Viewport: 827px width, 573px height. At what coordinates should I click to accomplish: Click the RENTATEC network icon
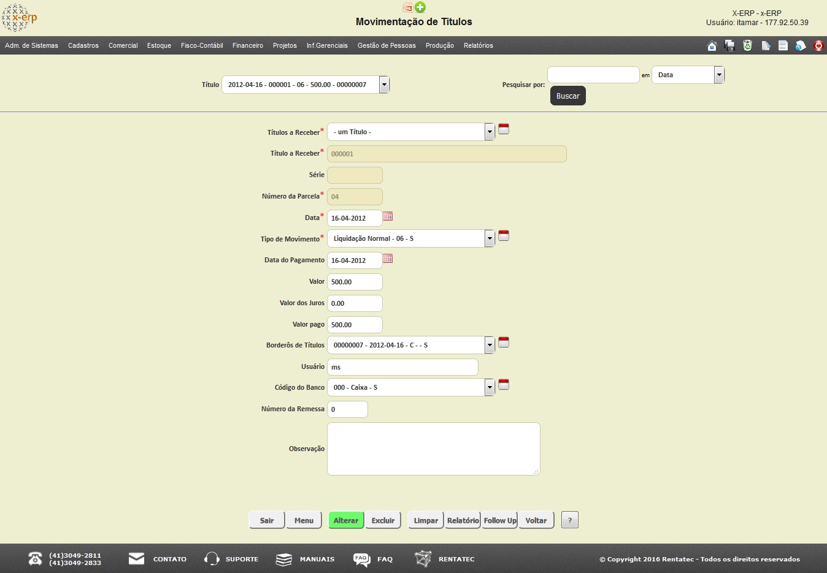423,559
